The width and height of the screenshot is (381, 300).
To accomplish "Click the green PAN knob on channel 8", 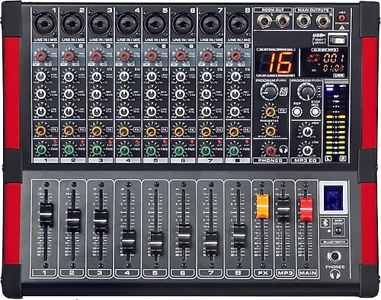I will pos(234,151).
